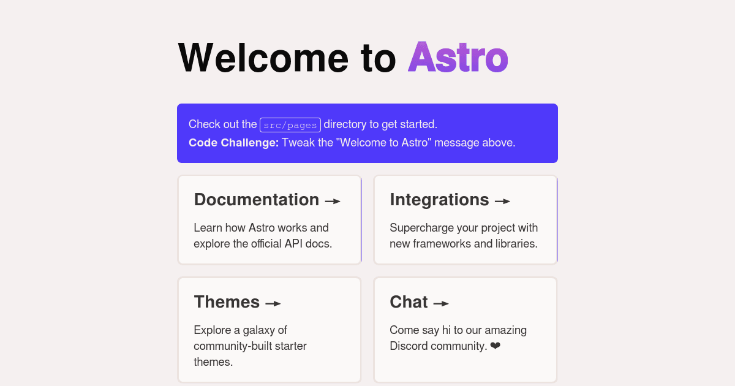Click the arrow icon next to Documentation

click(333, 201)
